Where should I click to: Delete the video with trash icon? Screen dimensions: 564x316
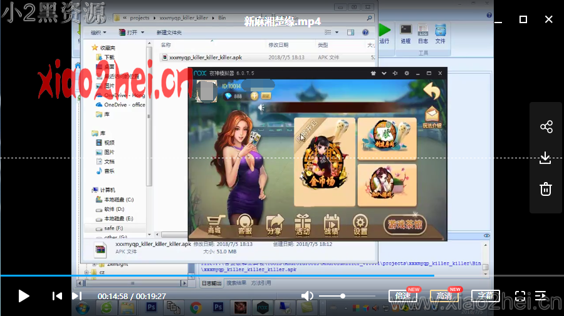(x=546, y=189)
